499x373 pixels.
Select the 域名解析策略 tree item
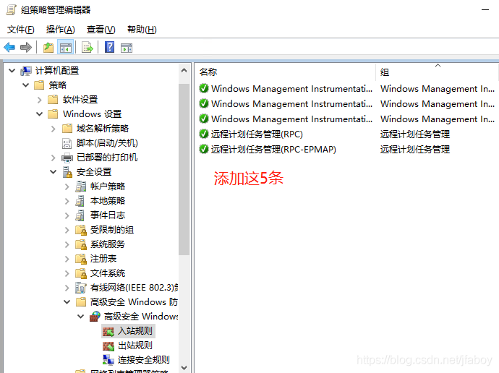[x=103, y=129]
